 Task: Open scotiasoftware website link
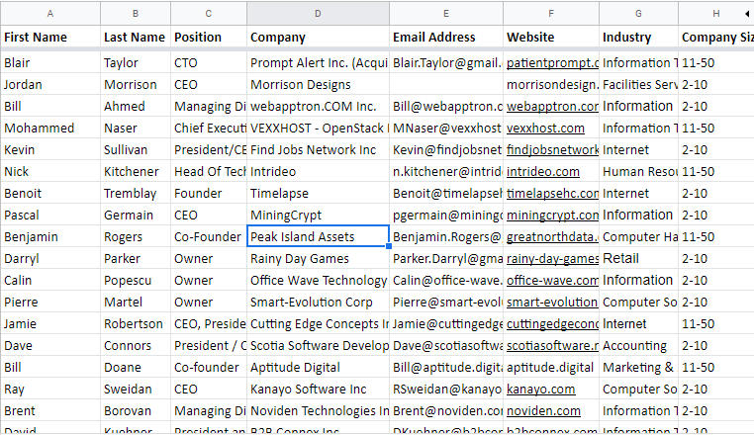click(552, 346)
